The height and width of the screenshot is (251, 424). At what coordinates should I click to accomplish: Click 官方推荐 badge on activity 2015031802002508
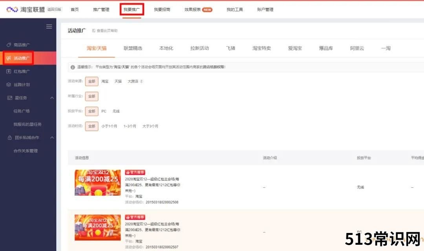point(135,172)
